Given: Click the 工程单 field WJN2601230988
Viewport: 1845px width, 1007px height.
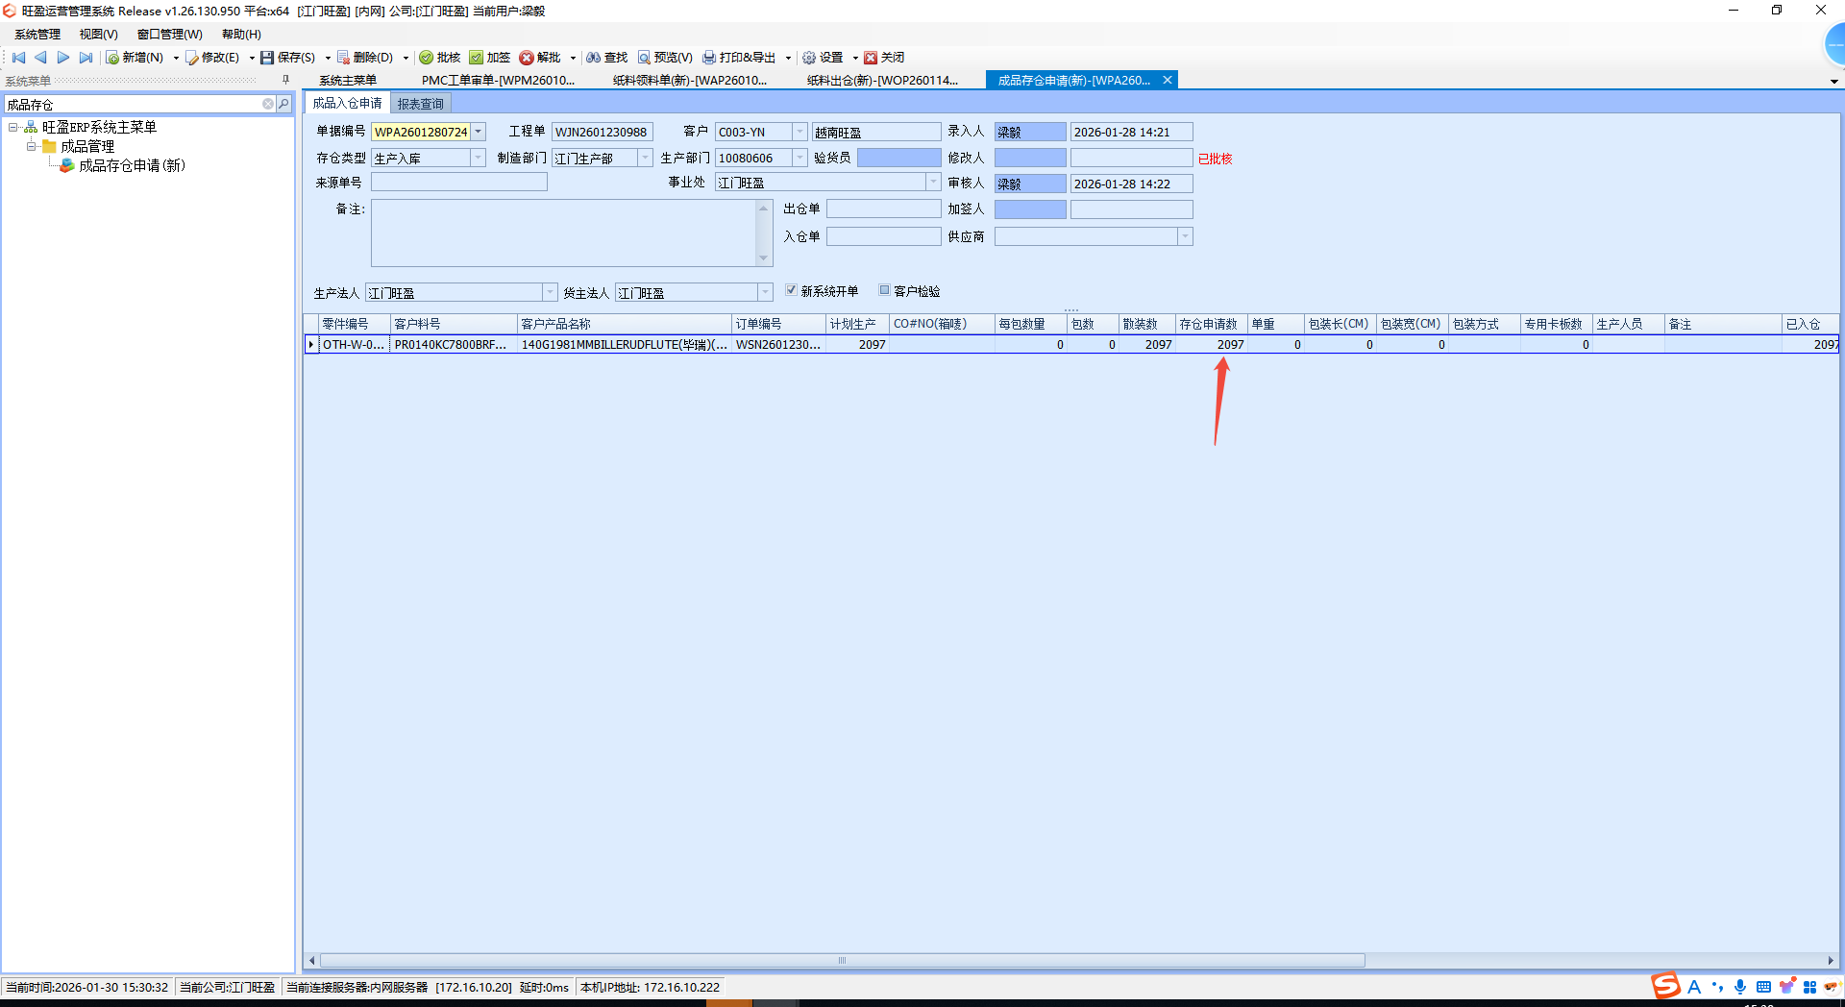Looking at the screenshot, I should coord(603,132).
